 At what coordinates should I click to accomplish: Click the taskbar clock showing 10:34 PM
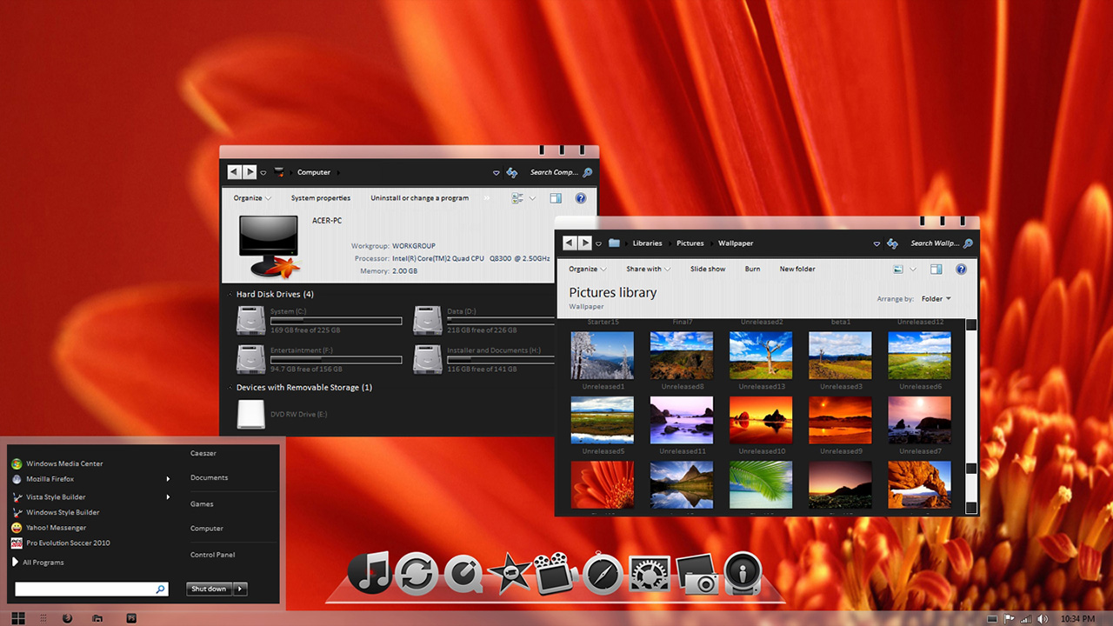[1078, 619]
